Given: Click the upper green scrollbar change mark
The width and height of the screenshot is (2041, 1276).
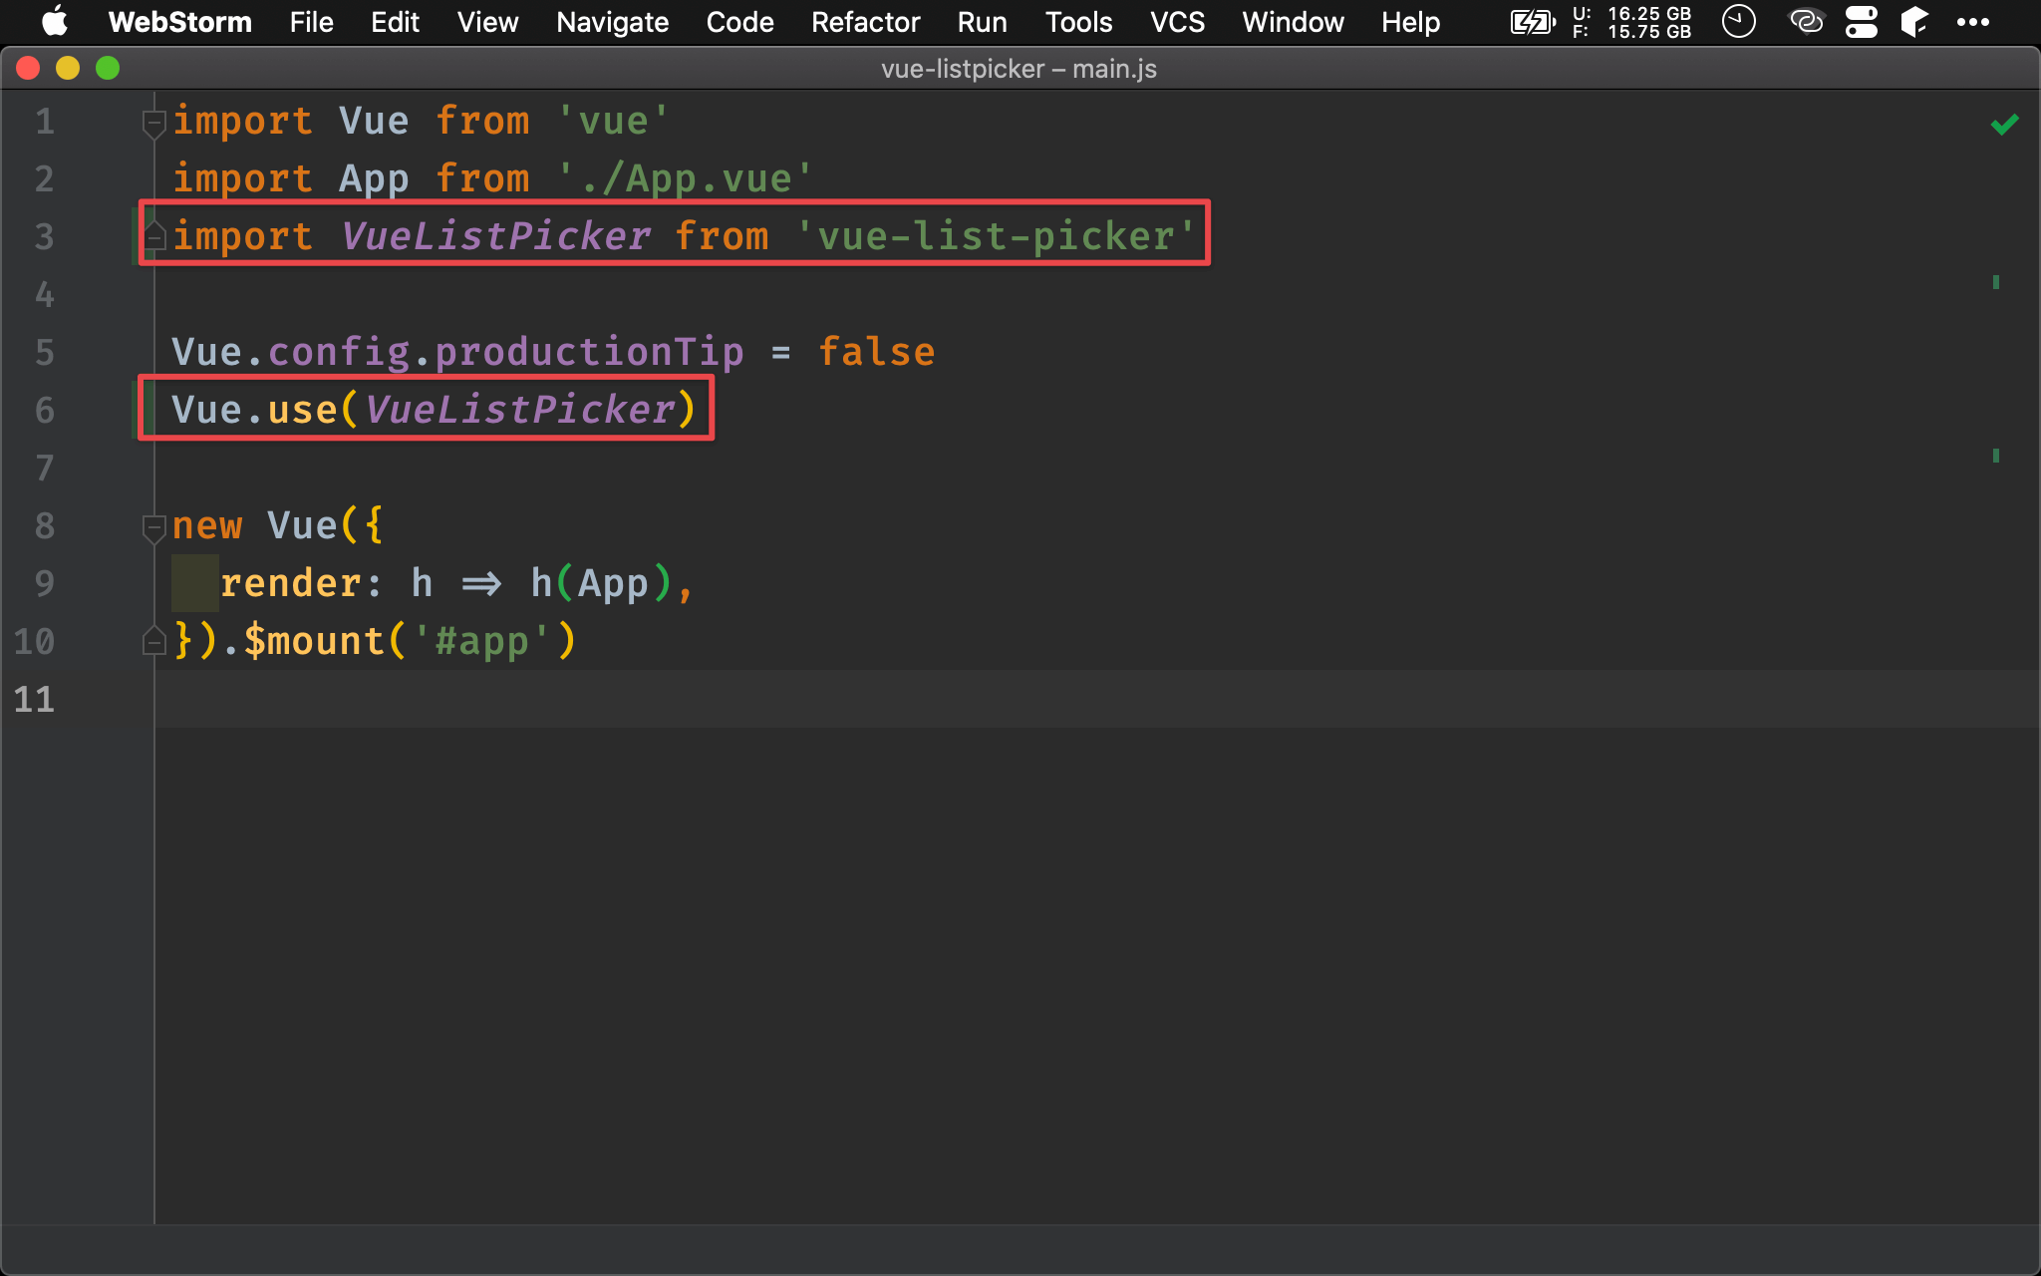Looking at the screenshot, I should 1995,282.
